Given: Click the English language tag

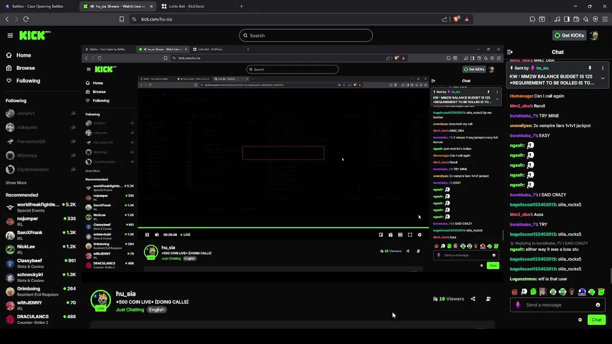Looking at the screenshot, I should (156, 310).
